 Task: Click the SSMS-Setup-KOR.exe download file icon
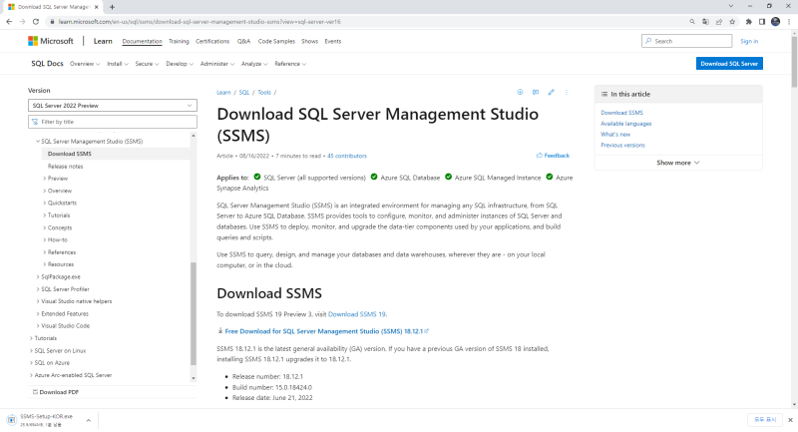(x=11, y=420)
